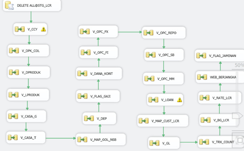
Task: Click the DELETE ALL@STG_LCR SQL task icon
Action: coord(9,5)
